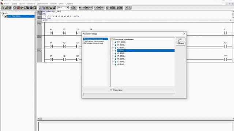
Task: Open the Вставка menu
Action: (31, 4)
